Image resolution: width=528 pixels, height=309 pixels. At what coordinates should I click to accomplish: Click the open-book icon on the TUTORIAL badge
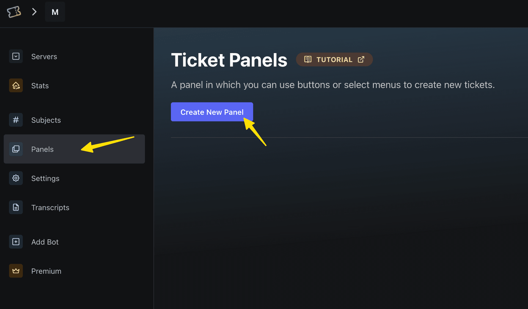[x=308, y=59]
